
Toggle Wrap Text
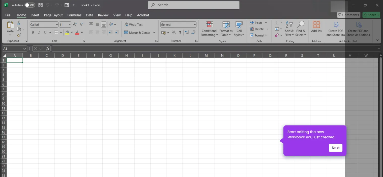[x=134, y=24]
